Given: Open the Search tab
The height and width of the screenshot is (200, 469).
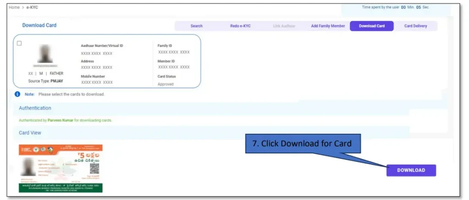Looking at the screenshot, I should tap(196, 26).
